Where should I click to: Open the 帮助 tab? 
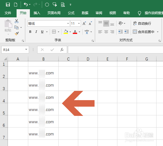pos(126,13)
